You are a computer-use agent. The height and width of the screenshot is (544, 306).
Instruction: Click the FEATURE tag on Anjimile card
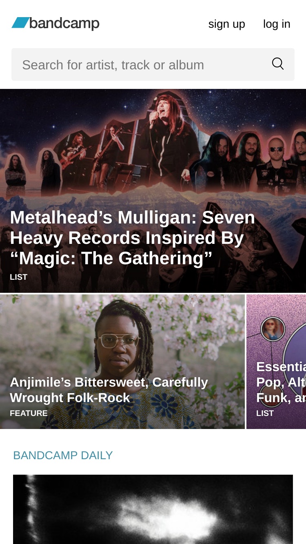pos(29,413)
